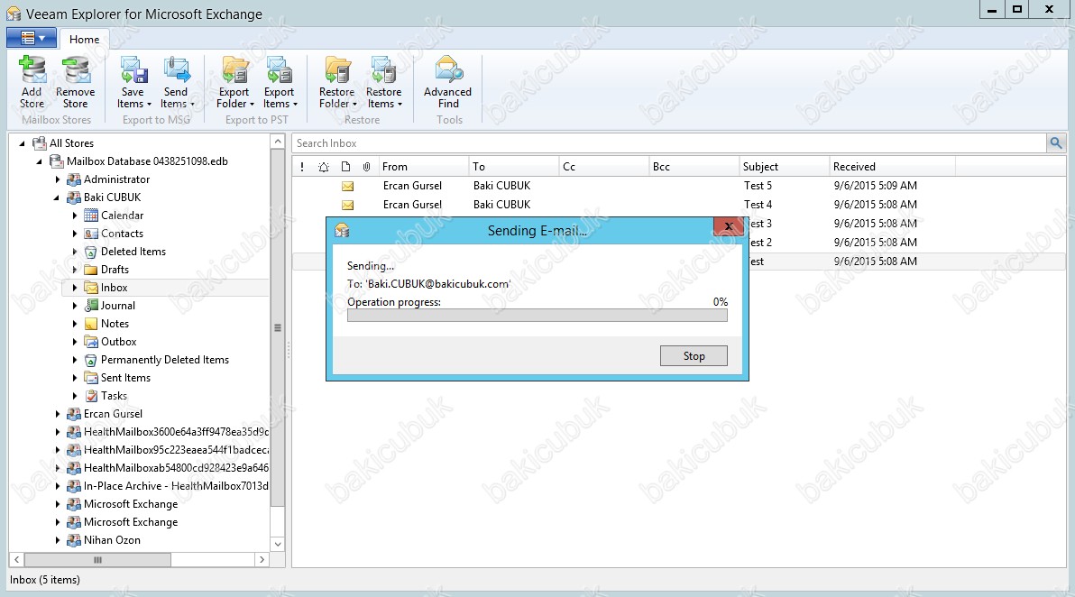
Task: Expand the Ercan Gursel mailbox
Action: pos(58,414)
